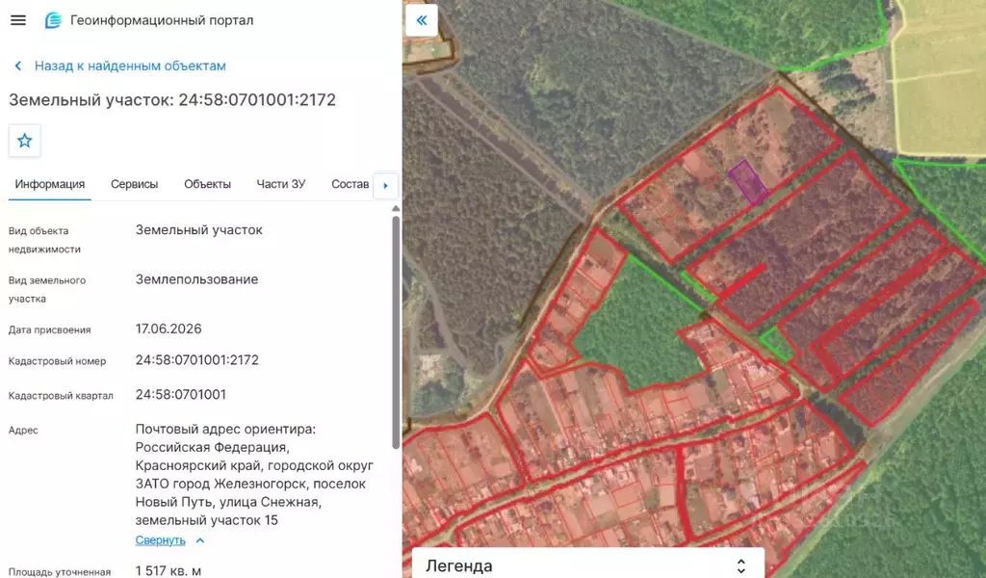Switch to the Информация tab
986x578 pixels.
tap(50, 184)
